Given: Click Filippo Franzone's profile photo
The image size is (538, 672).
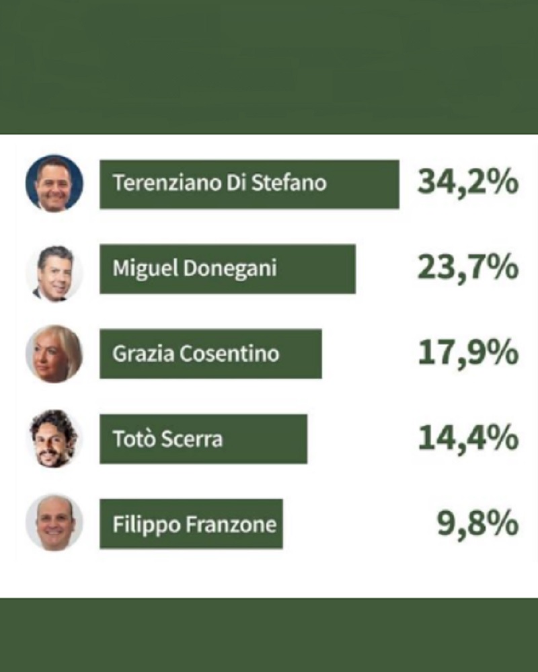Looking at the screenshot, I should [x=54, y=523].
